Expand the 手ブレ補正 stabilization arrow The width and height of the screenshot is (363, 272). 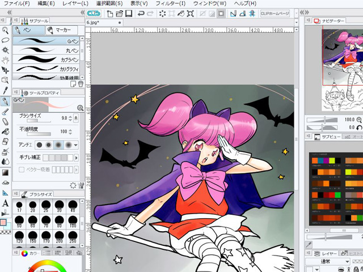[x=76, y=158]
